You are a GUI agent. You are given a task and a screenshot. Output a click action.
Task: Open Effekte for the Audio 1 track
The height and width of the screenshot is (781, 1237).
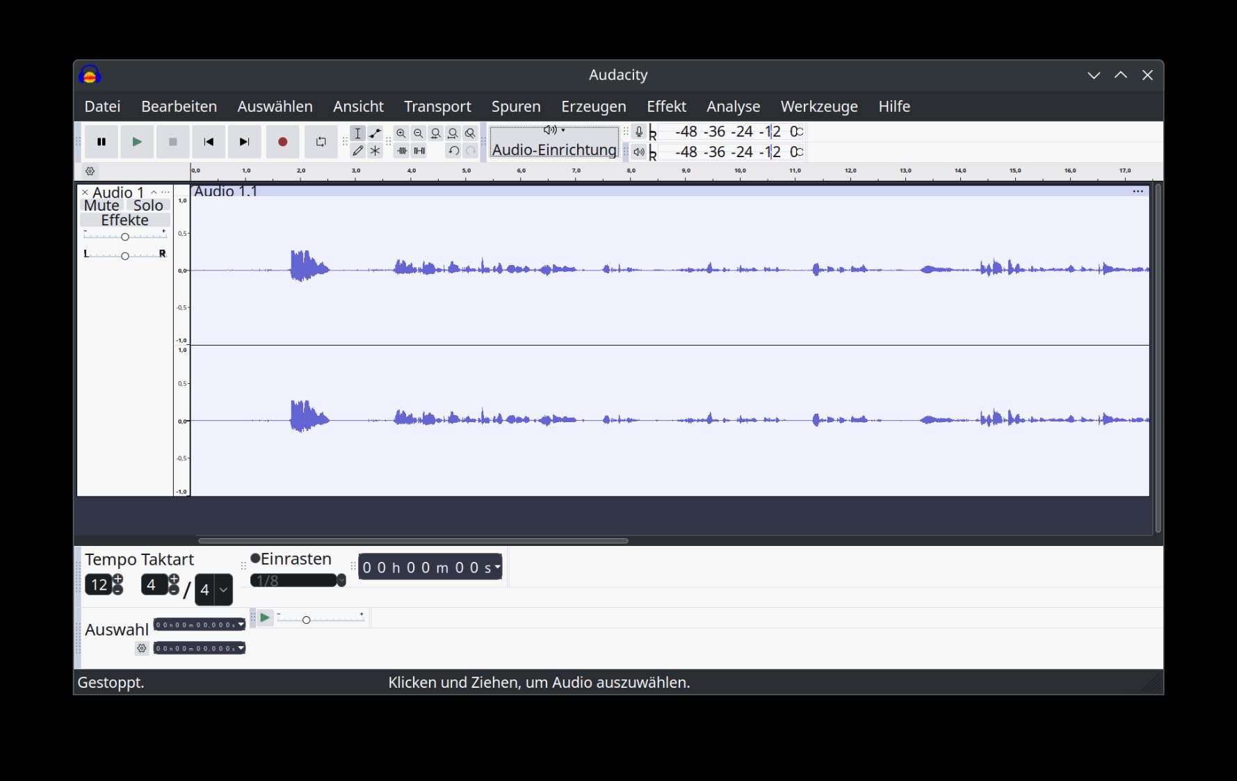pos(125,220)
